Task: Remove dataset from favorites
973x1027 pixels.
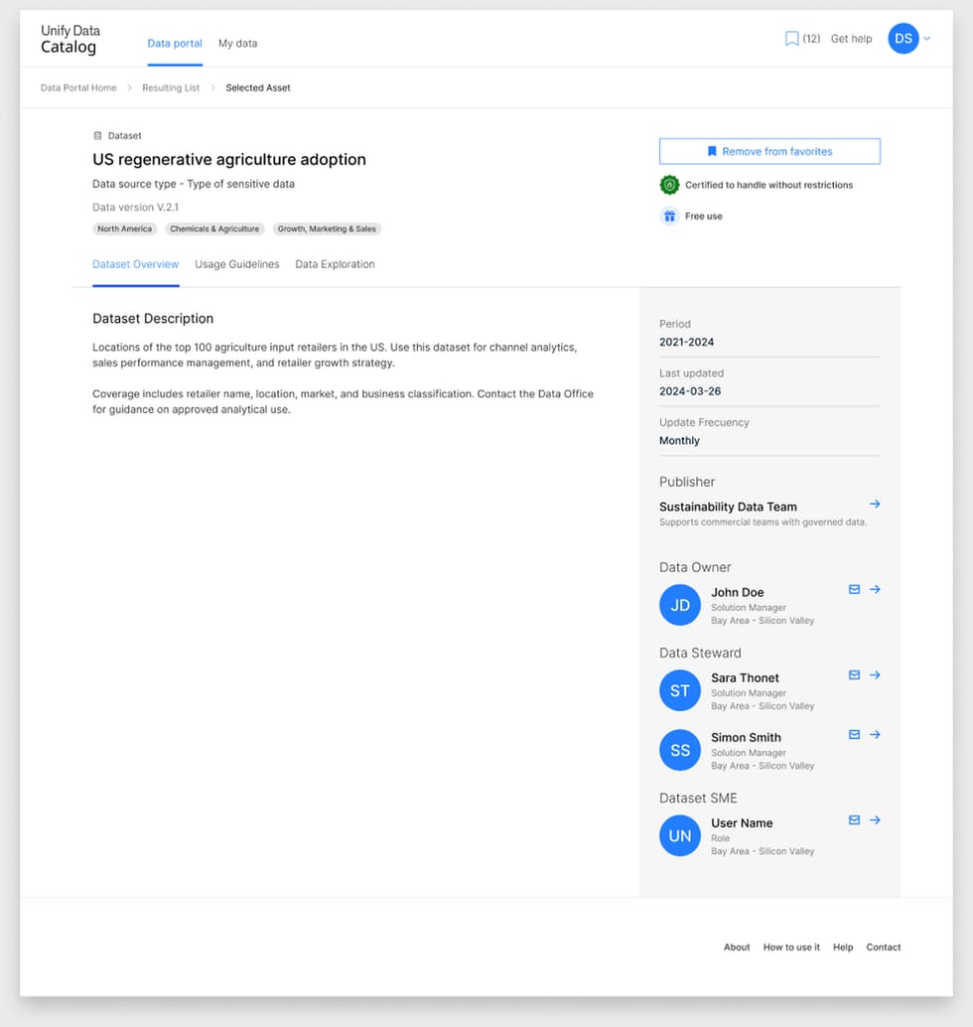Action: (769, 151)
